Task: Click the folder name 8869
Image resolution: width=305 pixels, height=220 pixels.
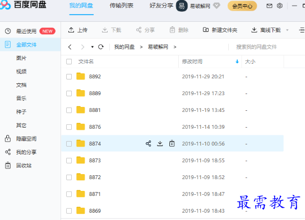Action: [95, 211]
